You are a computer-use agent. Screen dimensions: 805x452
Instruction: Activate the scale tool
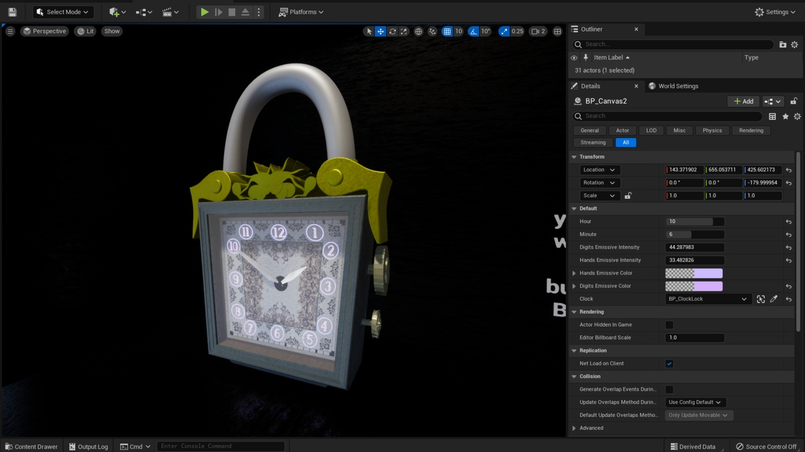pyautogui.click(x=404, y=31)
